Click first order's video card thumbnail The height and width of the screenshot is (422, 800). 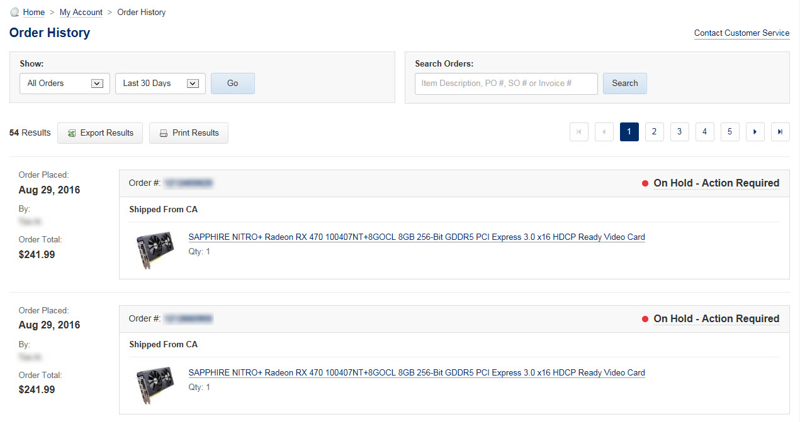click(x=155, y=250)
